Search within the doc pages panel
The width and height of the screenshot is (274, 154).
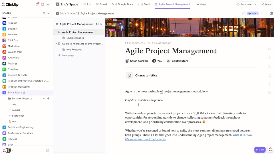(98, 24)
